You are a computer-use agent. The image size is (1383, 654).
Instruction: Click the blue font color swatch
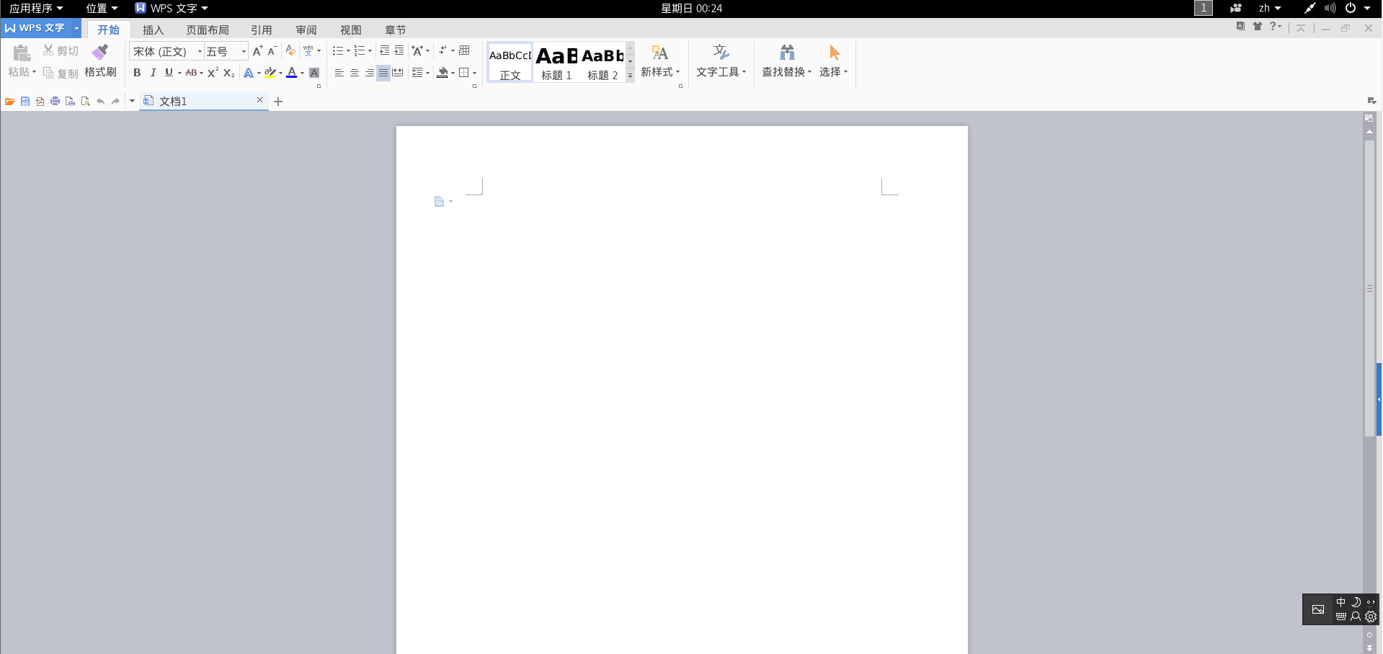[x=292, y=73]
